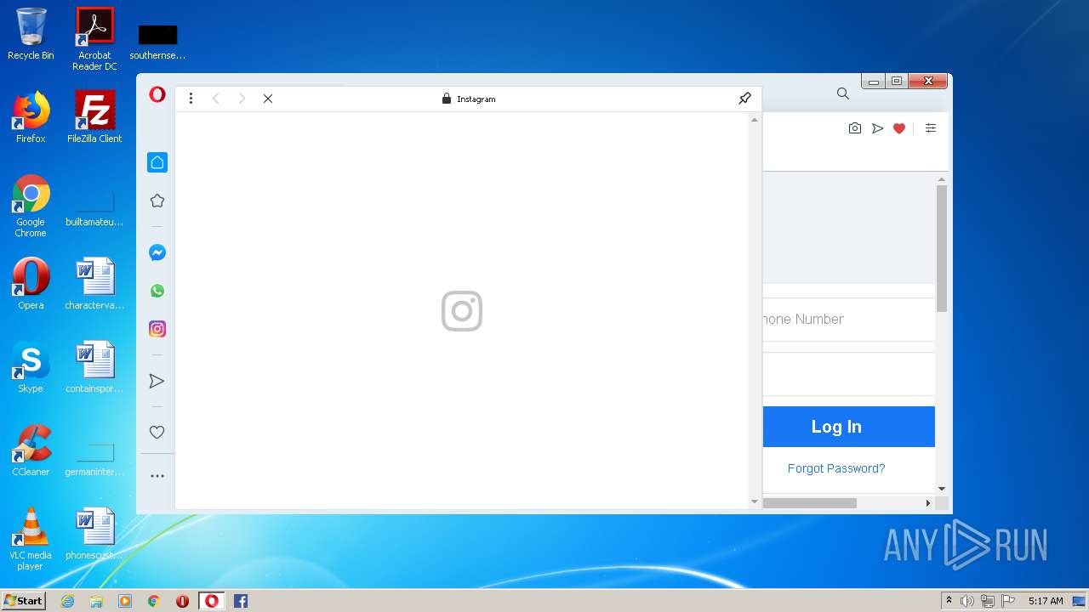Open sidebar three-dots setup menu
Image resolution: width=1089 pixels, height=612 pixels.
[157, 476]
